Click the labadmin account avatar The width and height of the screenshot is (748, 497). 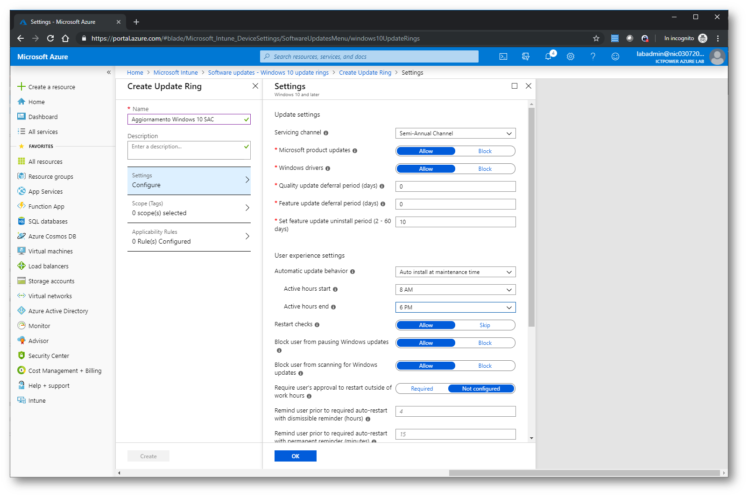[717, 57]
